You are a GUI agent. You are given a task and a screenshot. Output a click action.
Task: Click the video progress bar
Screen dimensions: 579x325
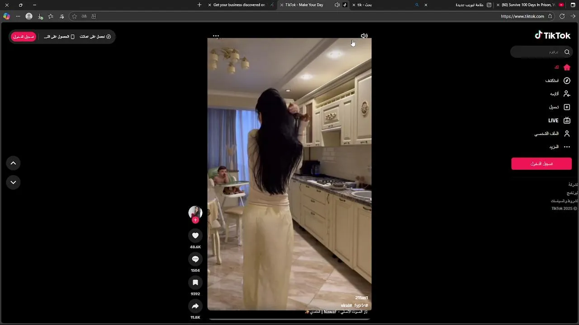[289, 319]
